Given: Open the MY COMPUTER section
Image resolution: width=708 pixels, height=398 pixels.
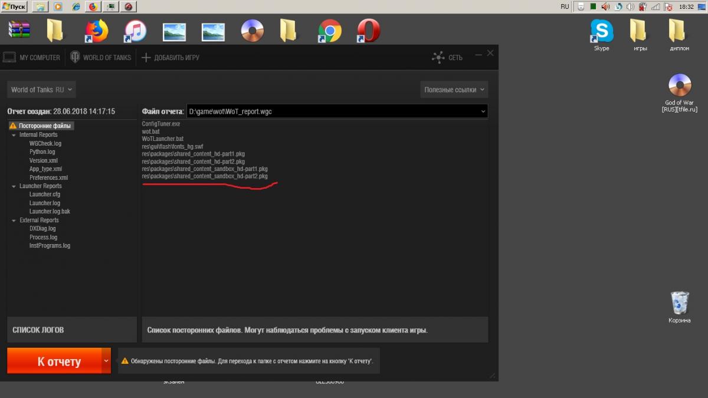Looking at the screenshot, I should pyautogui.click(x=32, y=58).
